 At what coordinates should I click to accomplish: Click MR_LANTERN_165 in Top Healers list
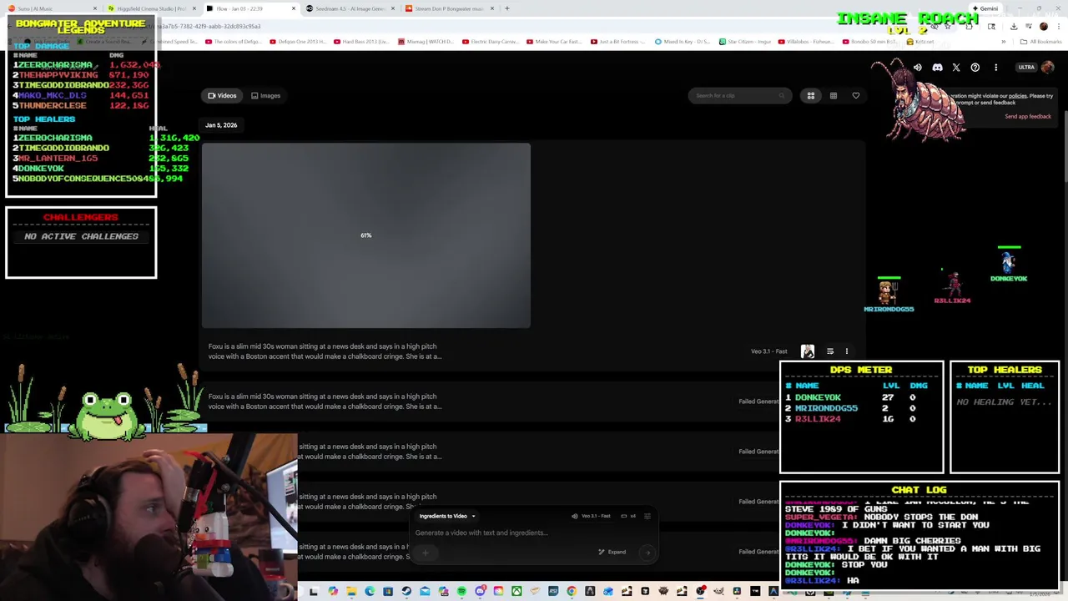58,158
